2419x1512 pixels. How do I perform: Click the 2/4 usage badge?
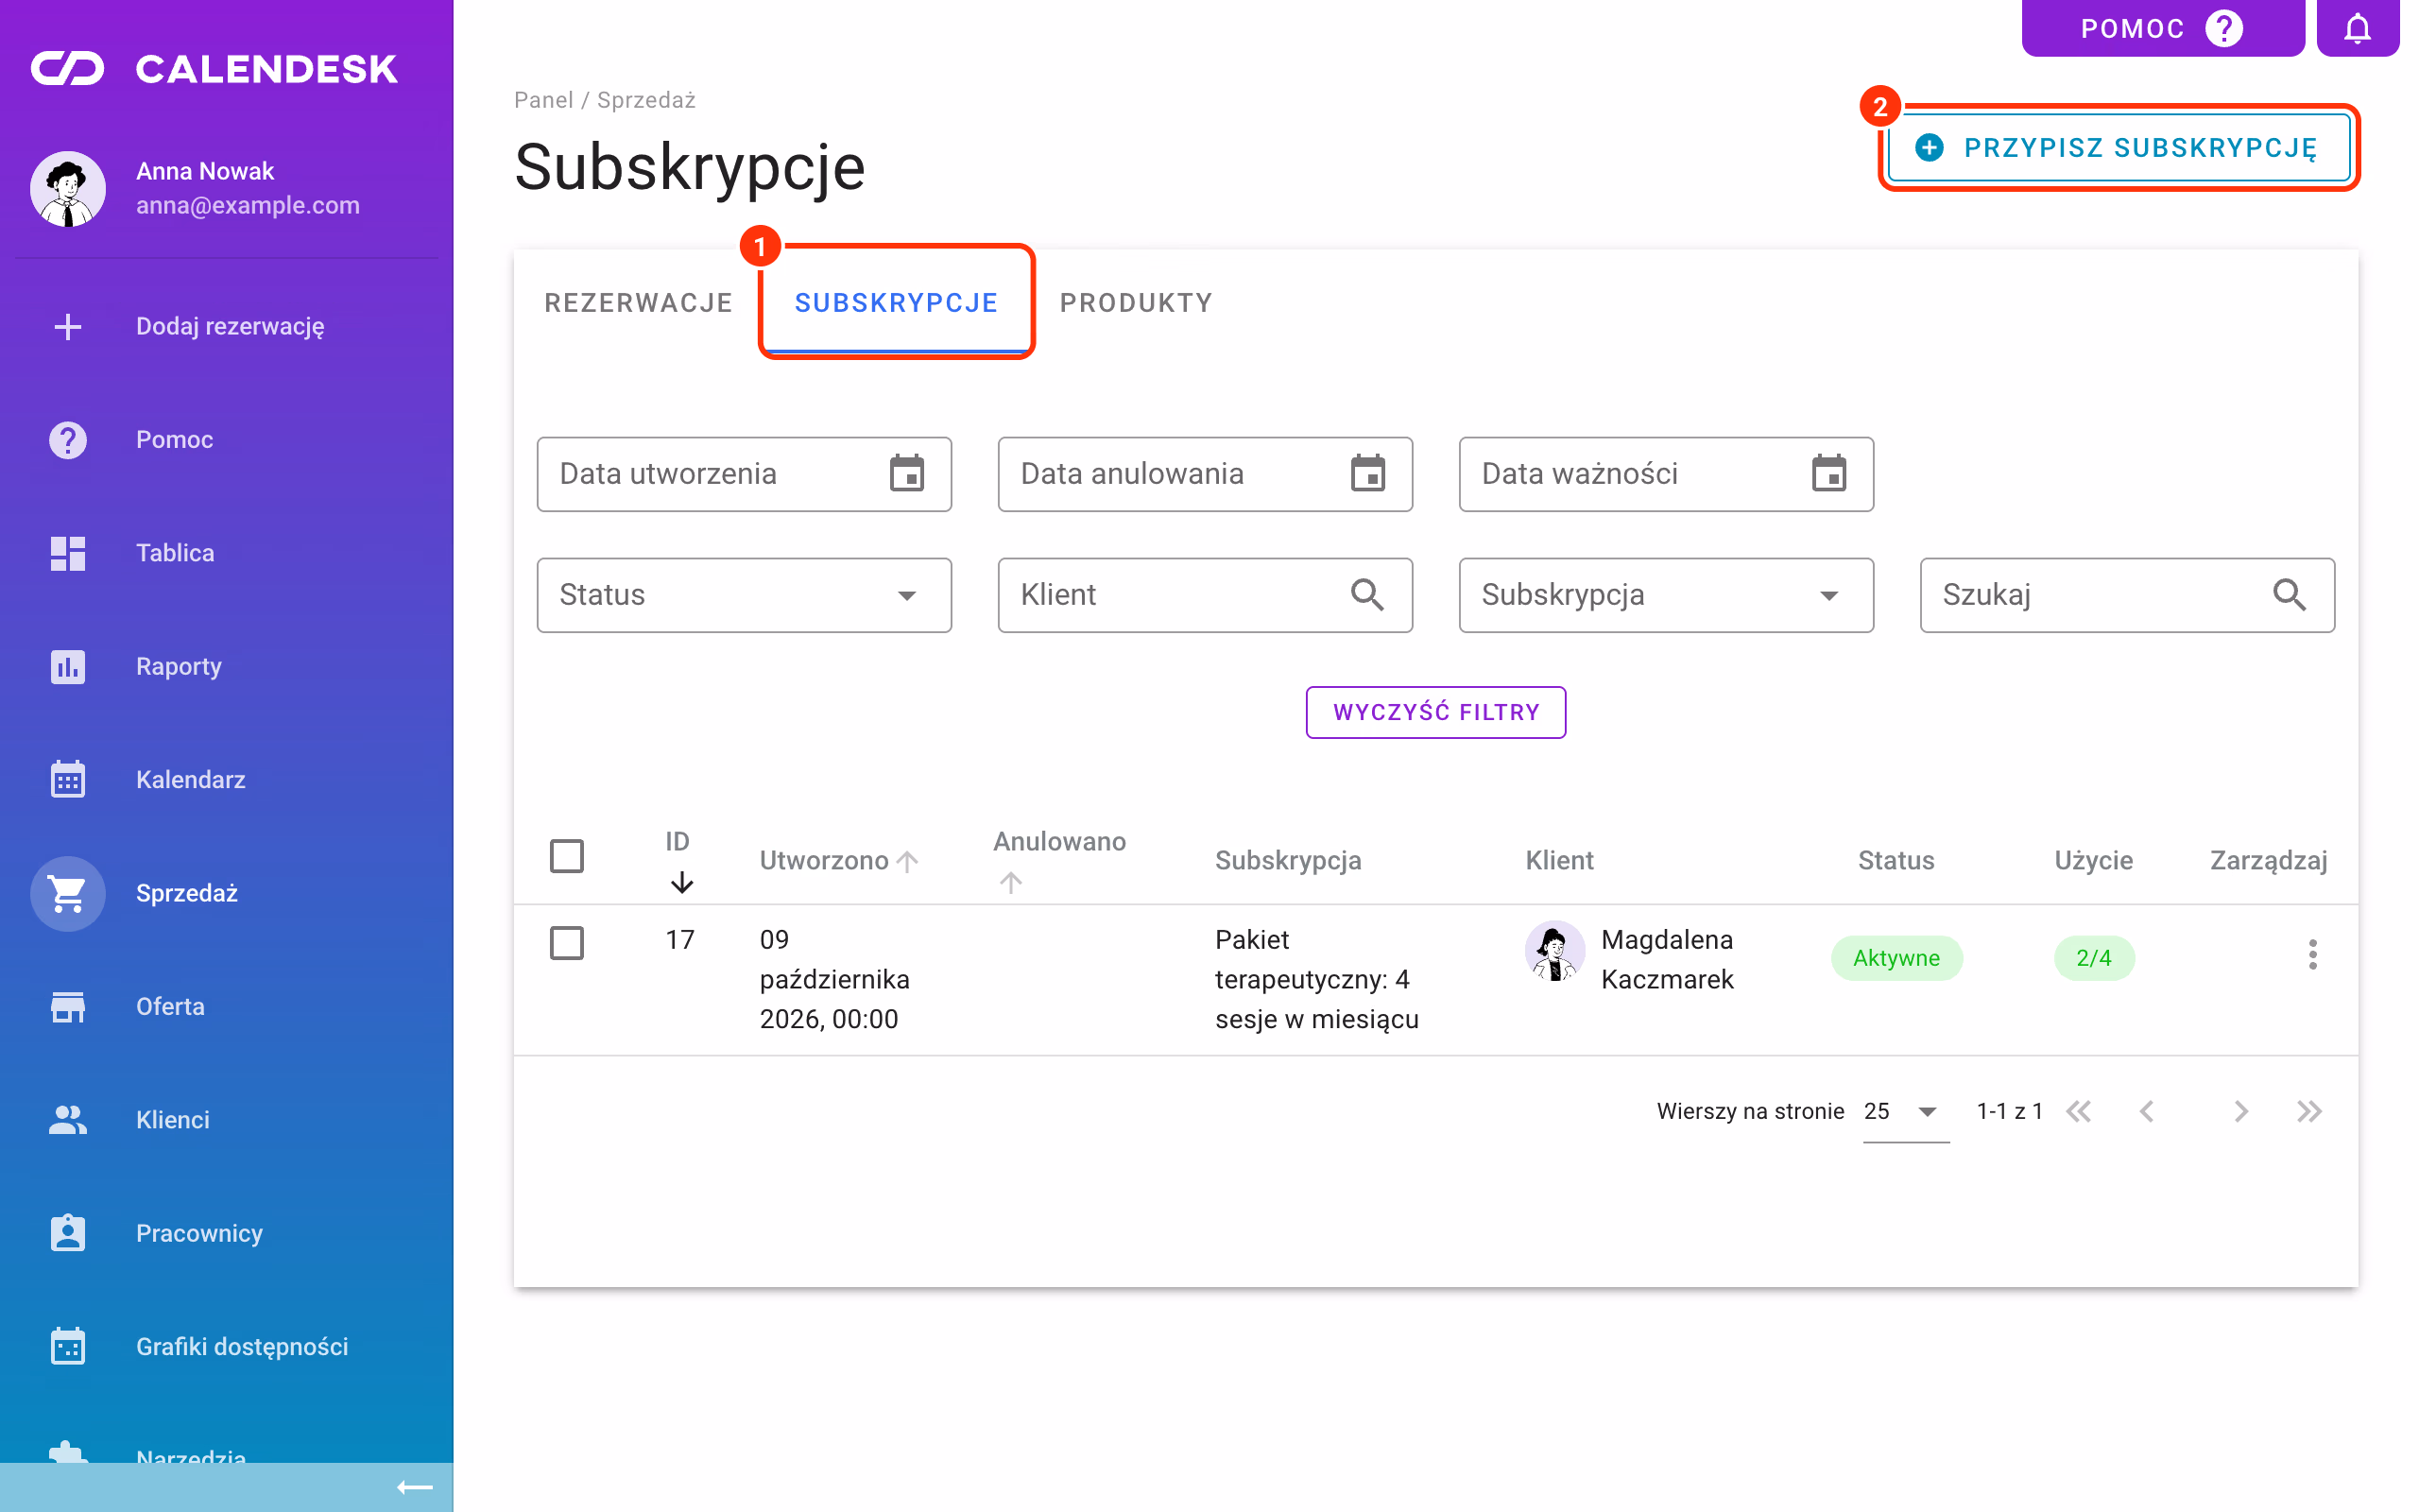2093,958
